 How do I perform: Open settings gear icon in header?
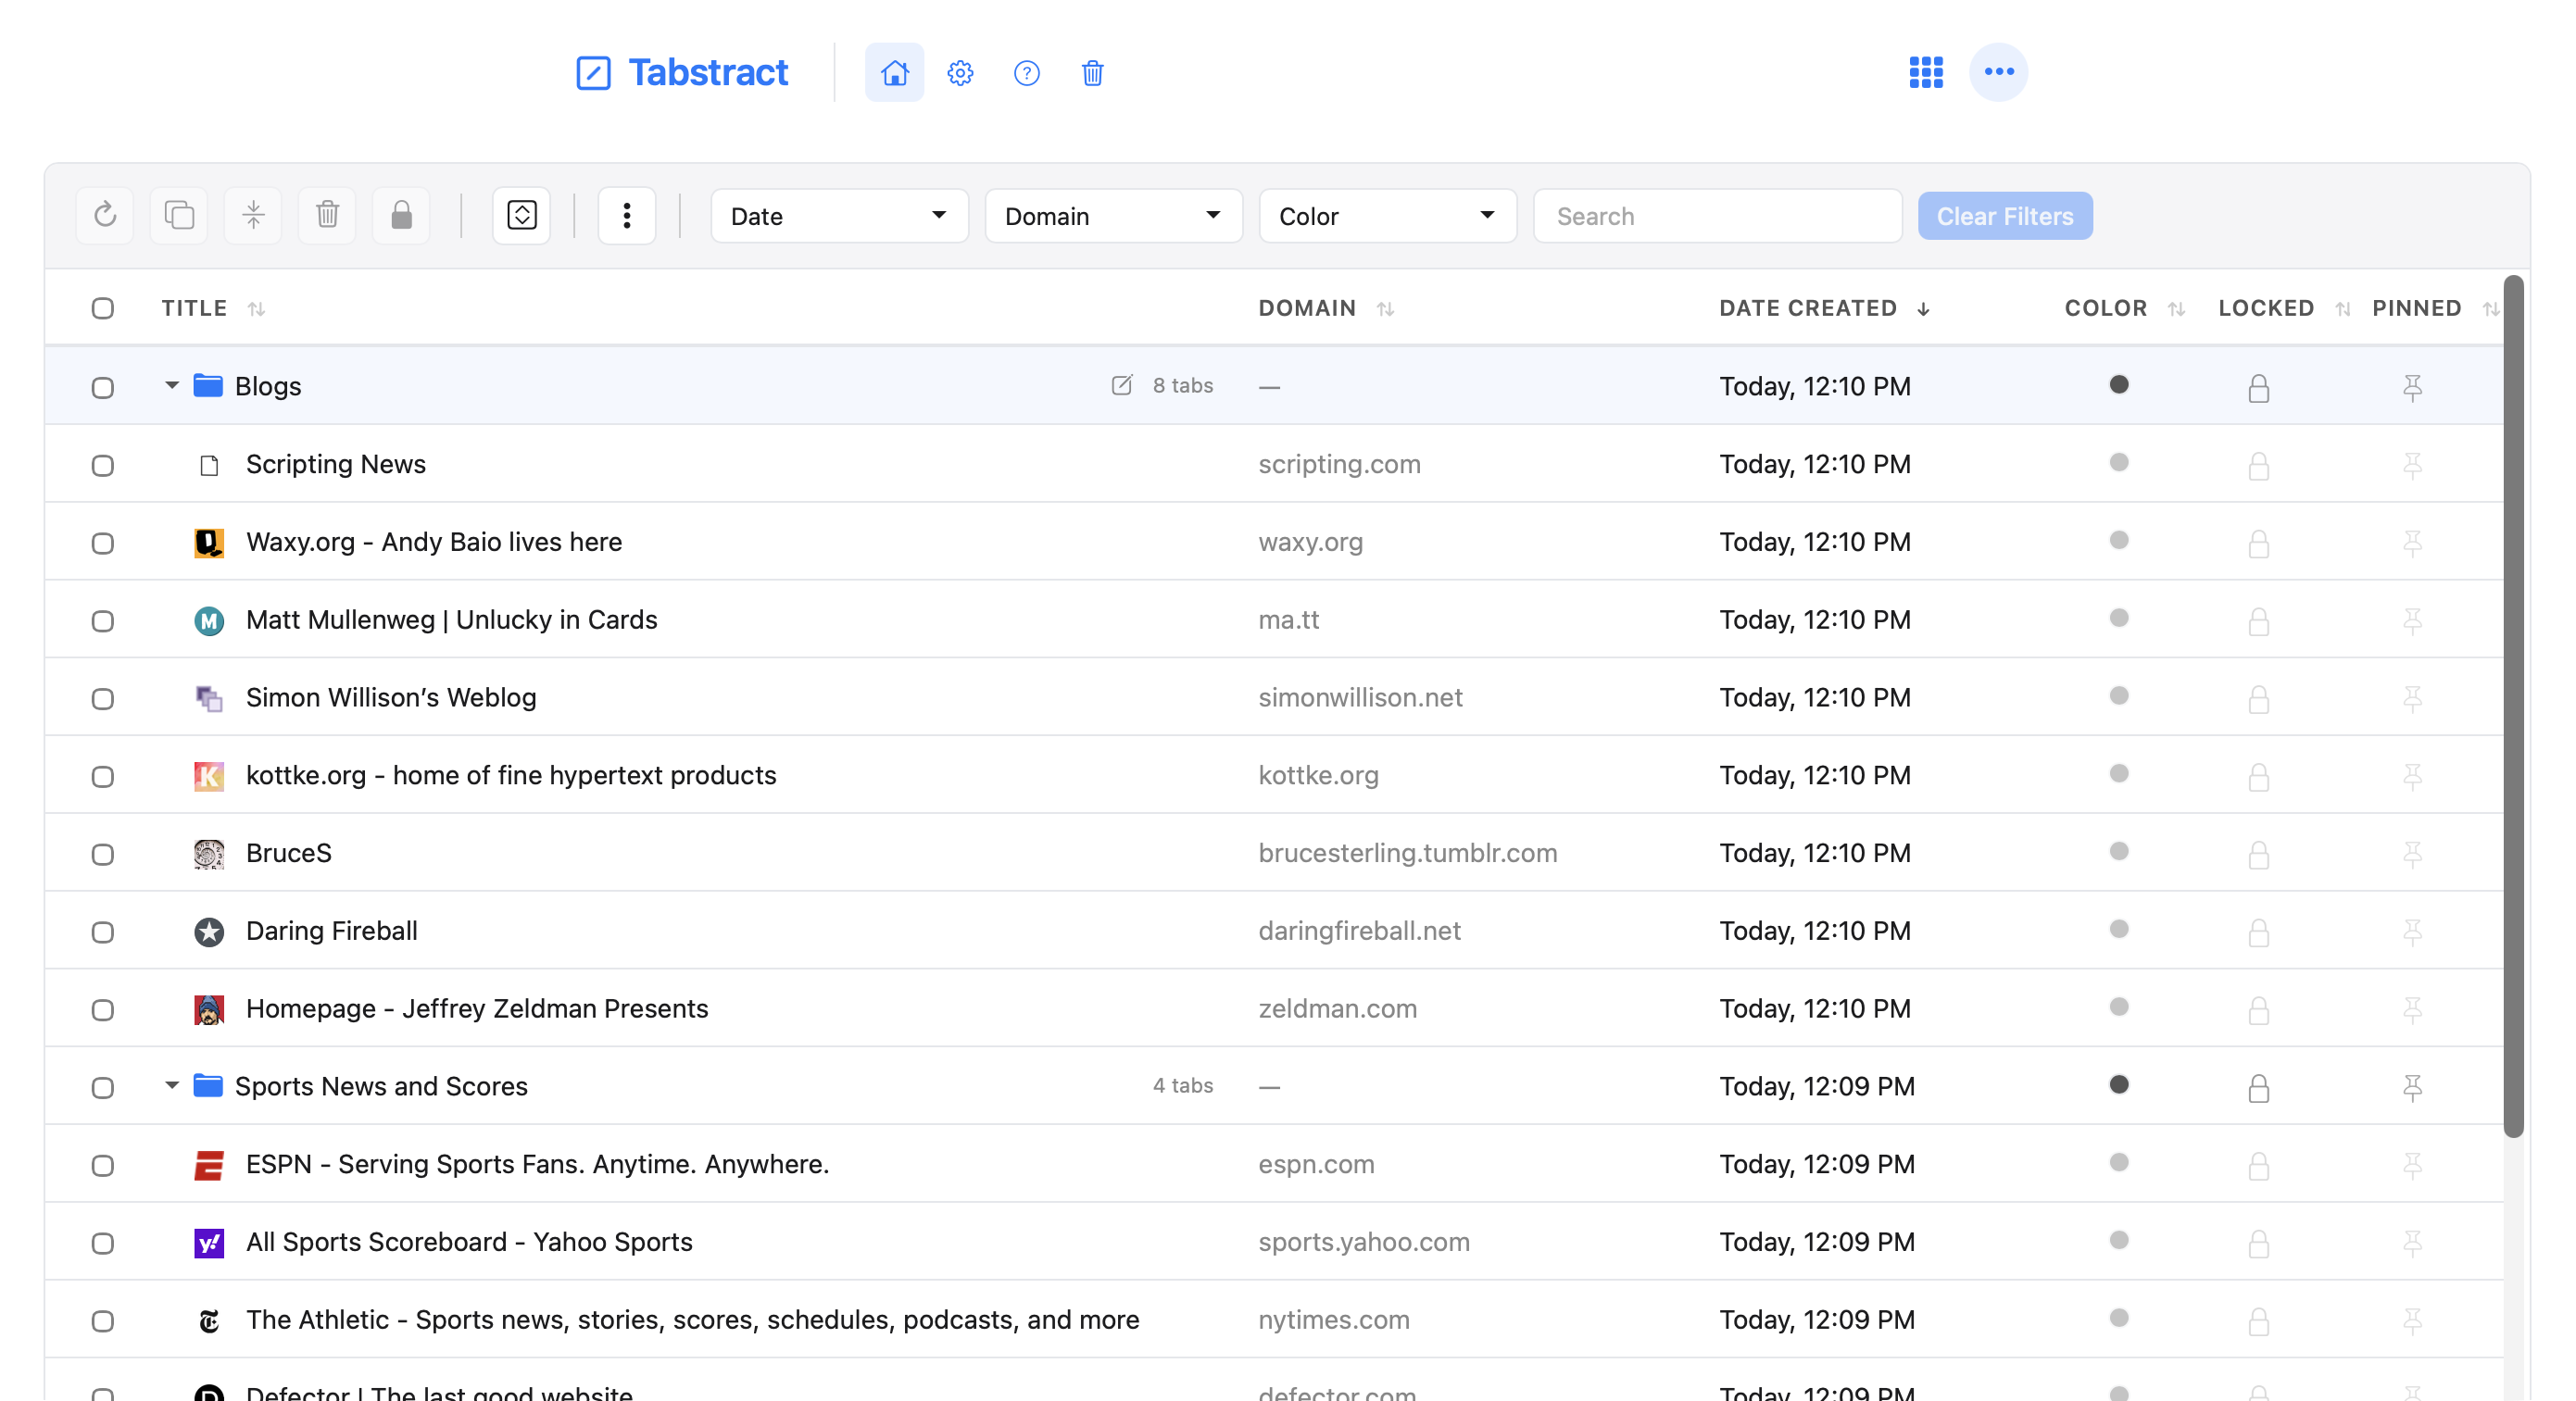tap(960, 72)
